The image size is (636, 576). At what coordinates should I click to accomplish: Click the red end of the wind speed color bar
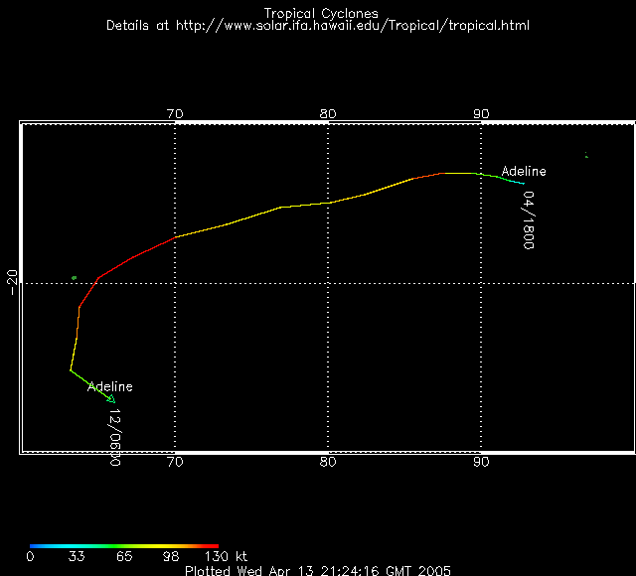(x=211, y=545)
